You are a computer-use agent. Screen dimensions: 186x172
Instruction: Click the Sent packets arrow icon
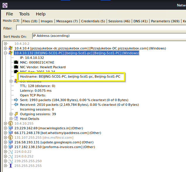pos(16,100)
